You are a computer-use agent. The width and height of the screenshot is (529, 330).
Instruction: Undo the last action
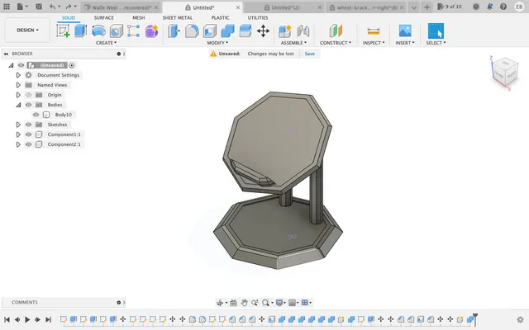[x=52, y=7]
